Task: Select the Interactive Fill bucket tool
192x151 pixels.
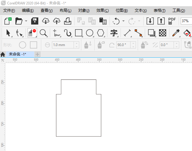Action: (x=187, y=33)
